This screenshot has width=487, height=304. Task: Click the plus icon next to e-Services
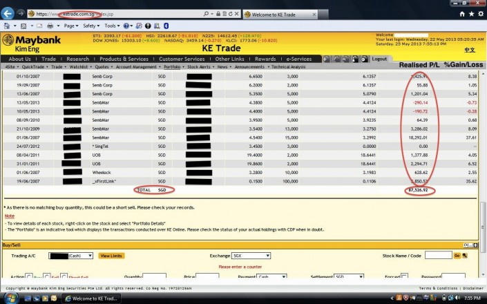pos(326,59)
